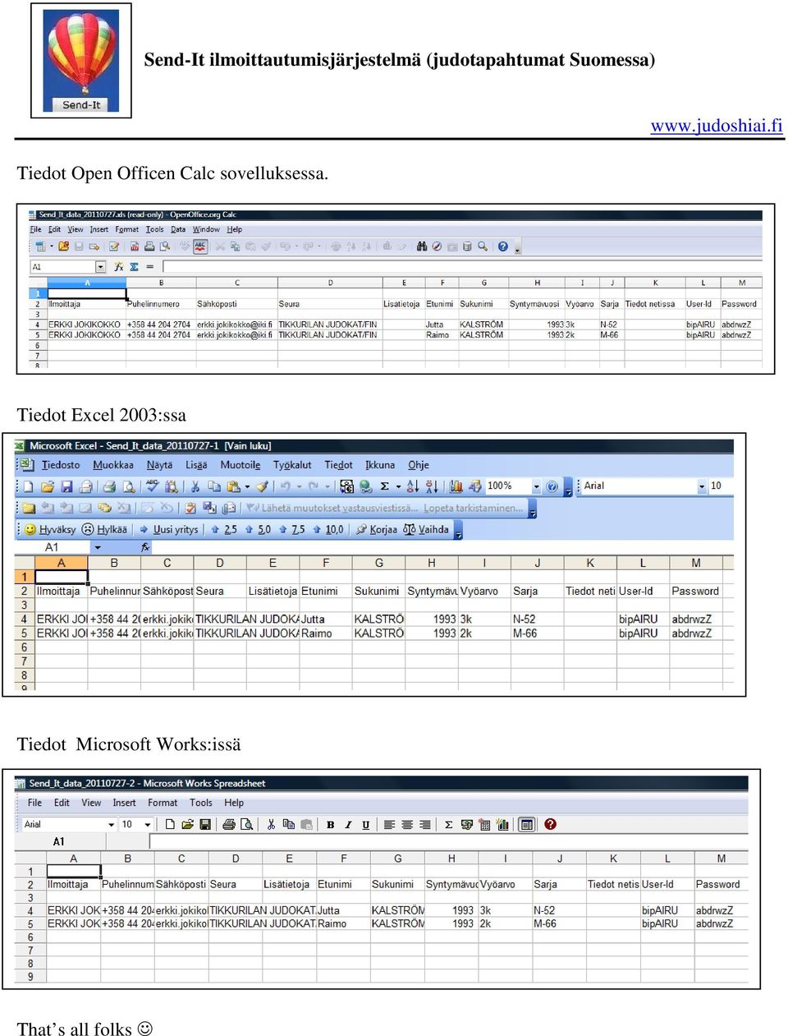Click the Save icon in Works toolbar
788x1036 pixels.
point(205,824)
